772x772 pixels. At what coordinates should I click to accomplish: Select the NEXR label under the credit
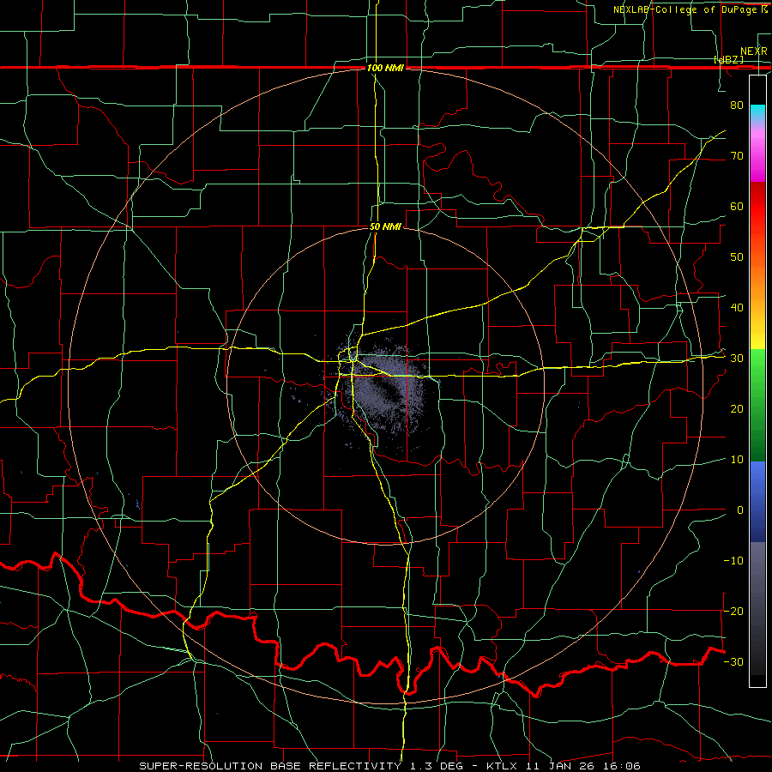coord(753,51)
